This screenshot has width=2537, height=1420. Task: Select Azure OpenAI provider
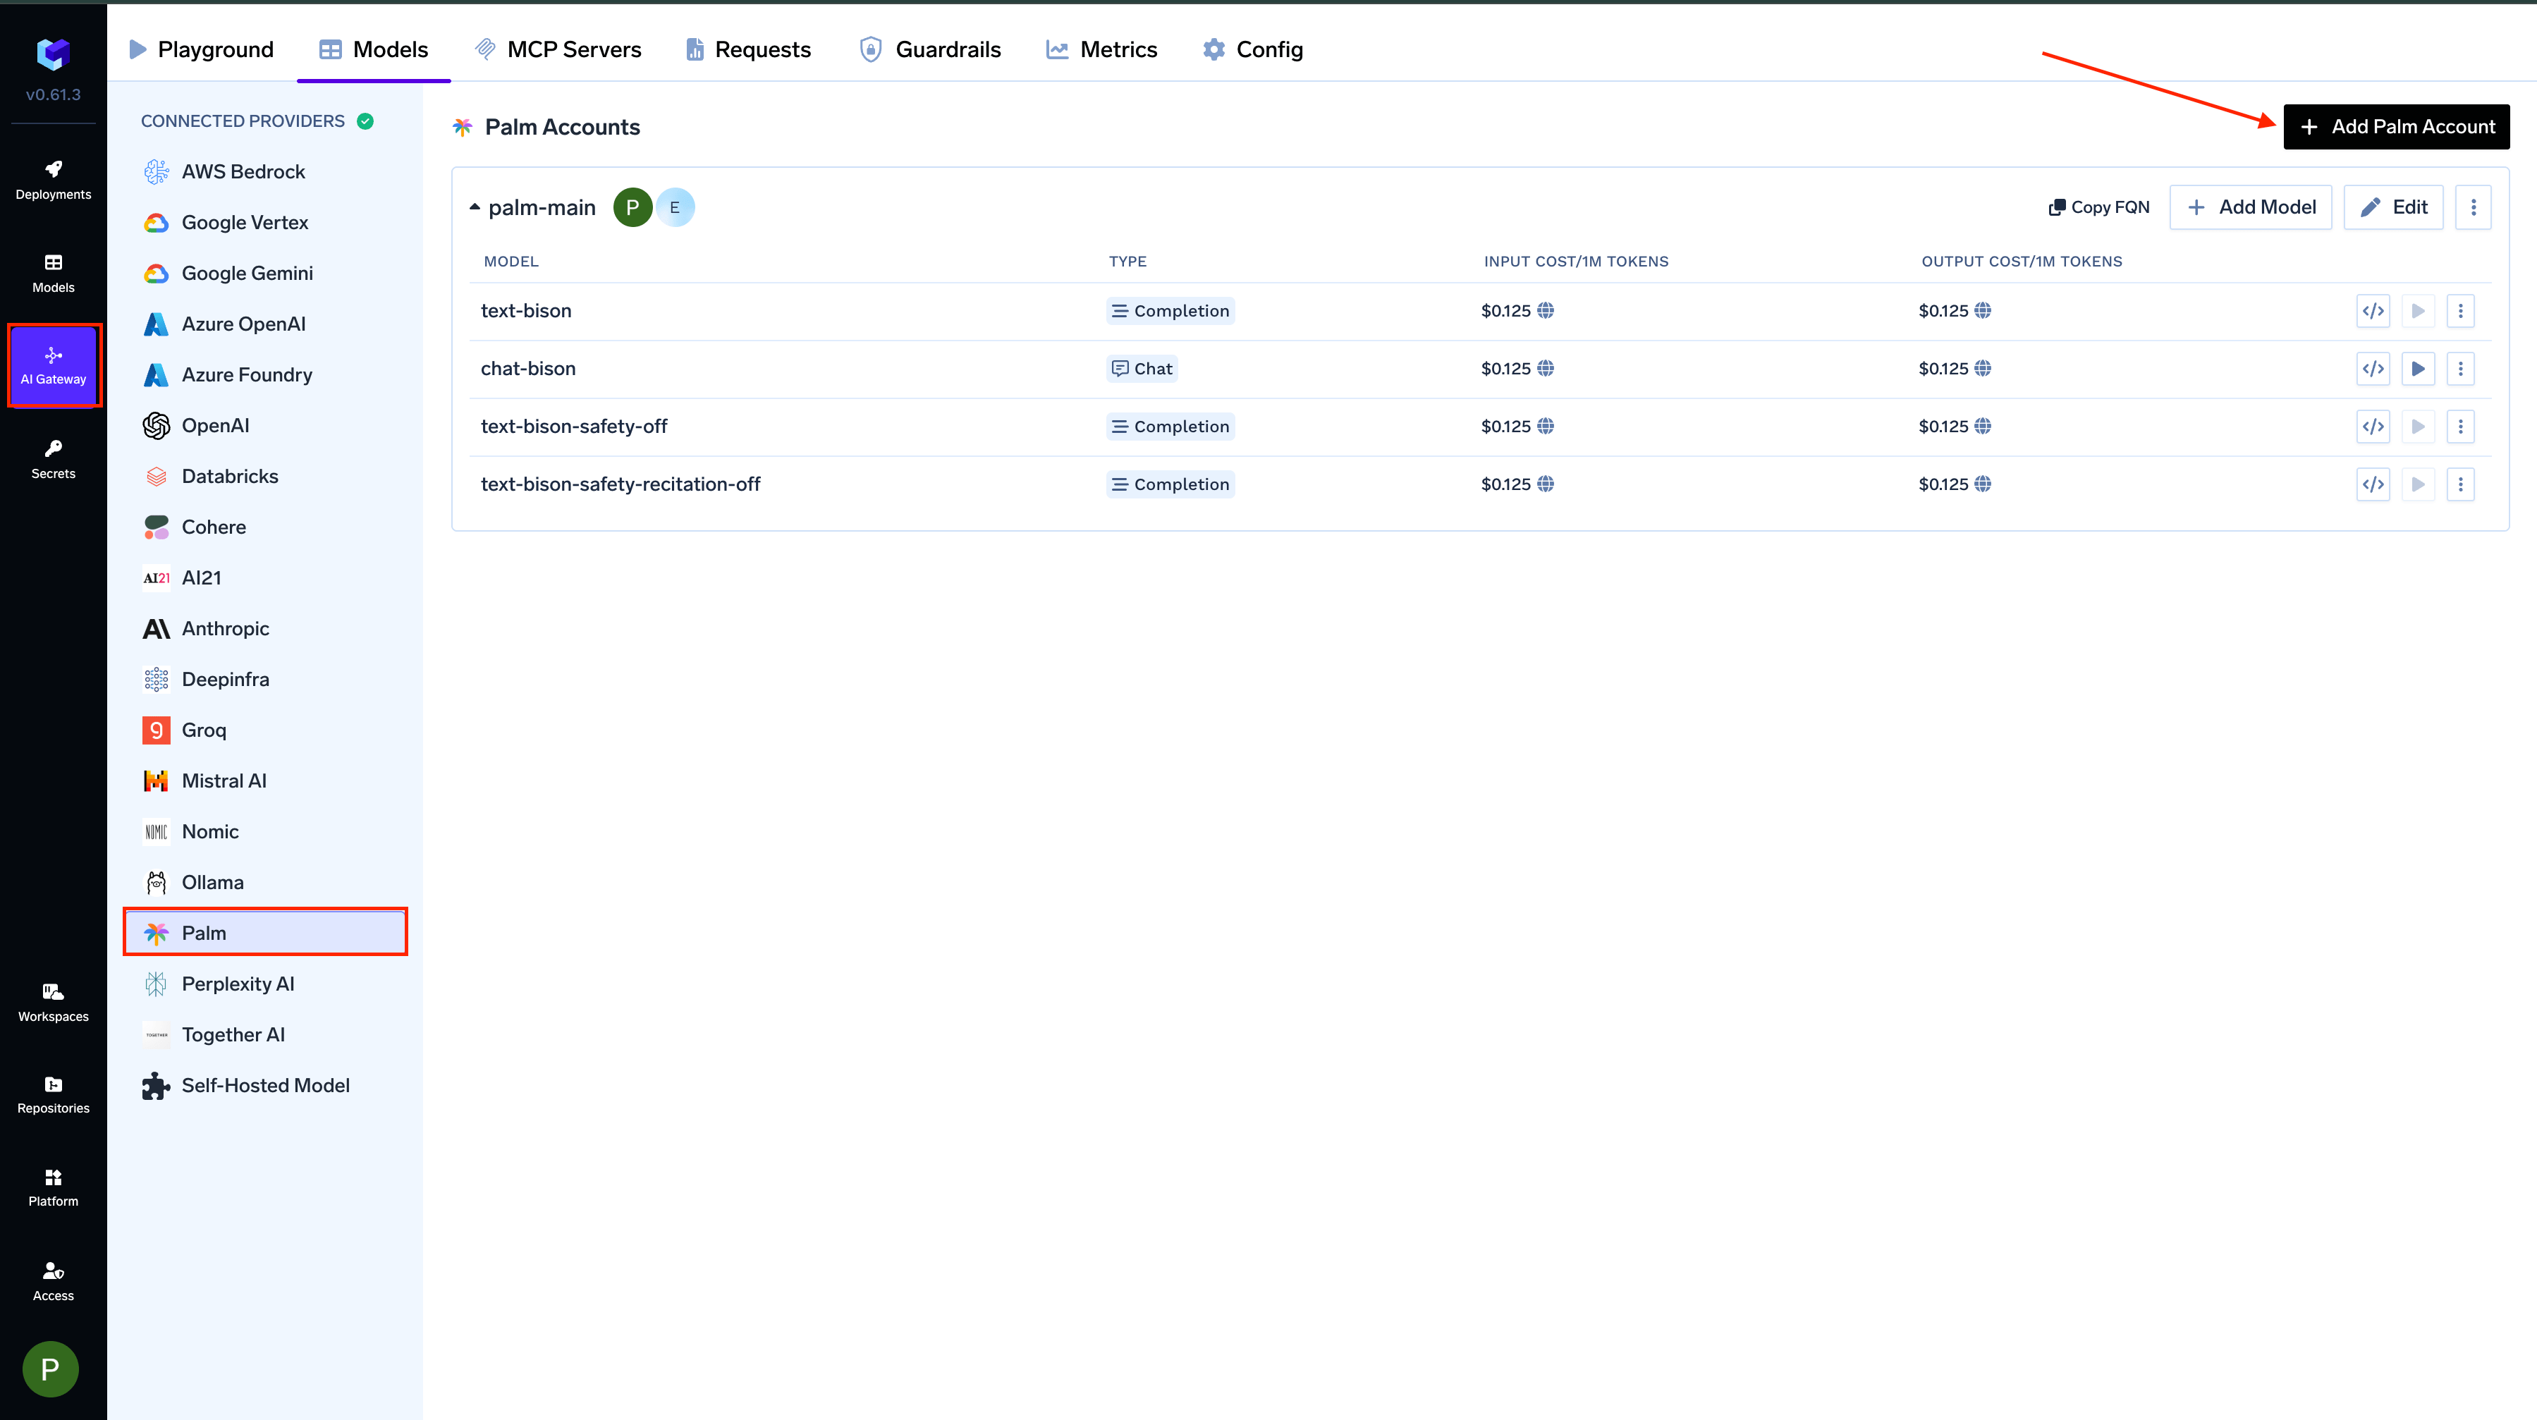click(266, 324)
